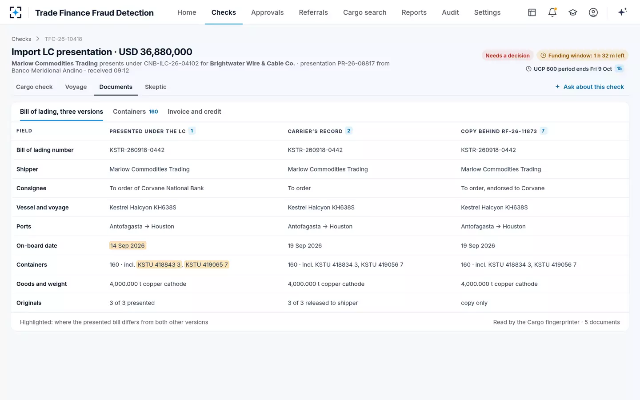Screen dimensions: 640x400
Task: Go to the Audit page
Action: click(x=450, y=12)
